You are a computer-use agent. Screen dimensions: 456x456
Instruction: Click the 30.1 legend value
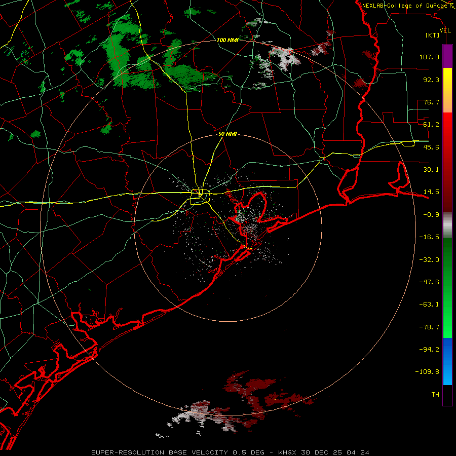431,170
